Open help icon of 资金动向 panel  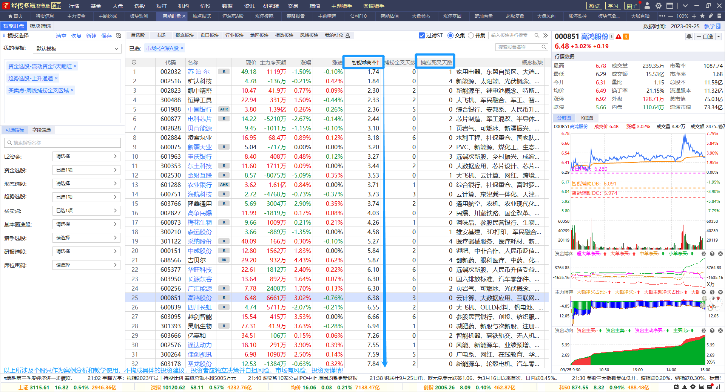712,331
